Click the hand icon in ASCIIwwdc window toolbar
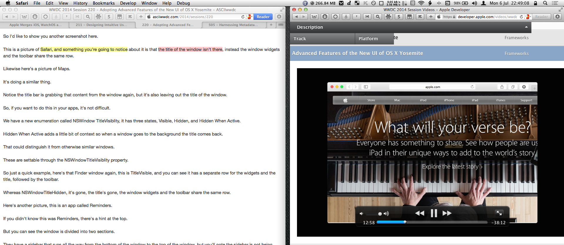564x245 pixels. [35, 17]
